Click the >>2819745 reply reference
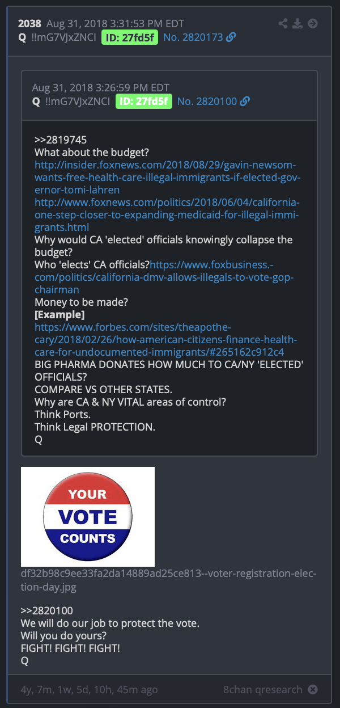 click(60, 140)
